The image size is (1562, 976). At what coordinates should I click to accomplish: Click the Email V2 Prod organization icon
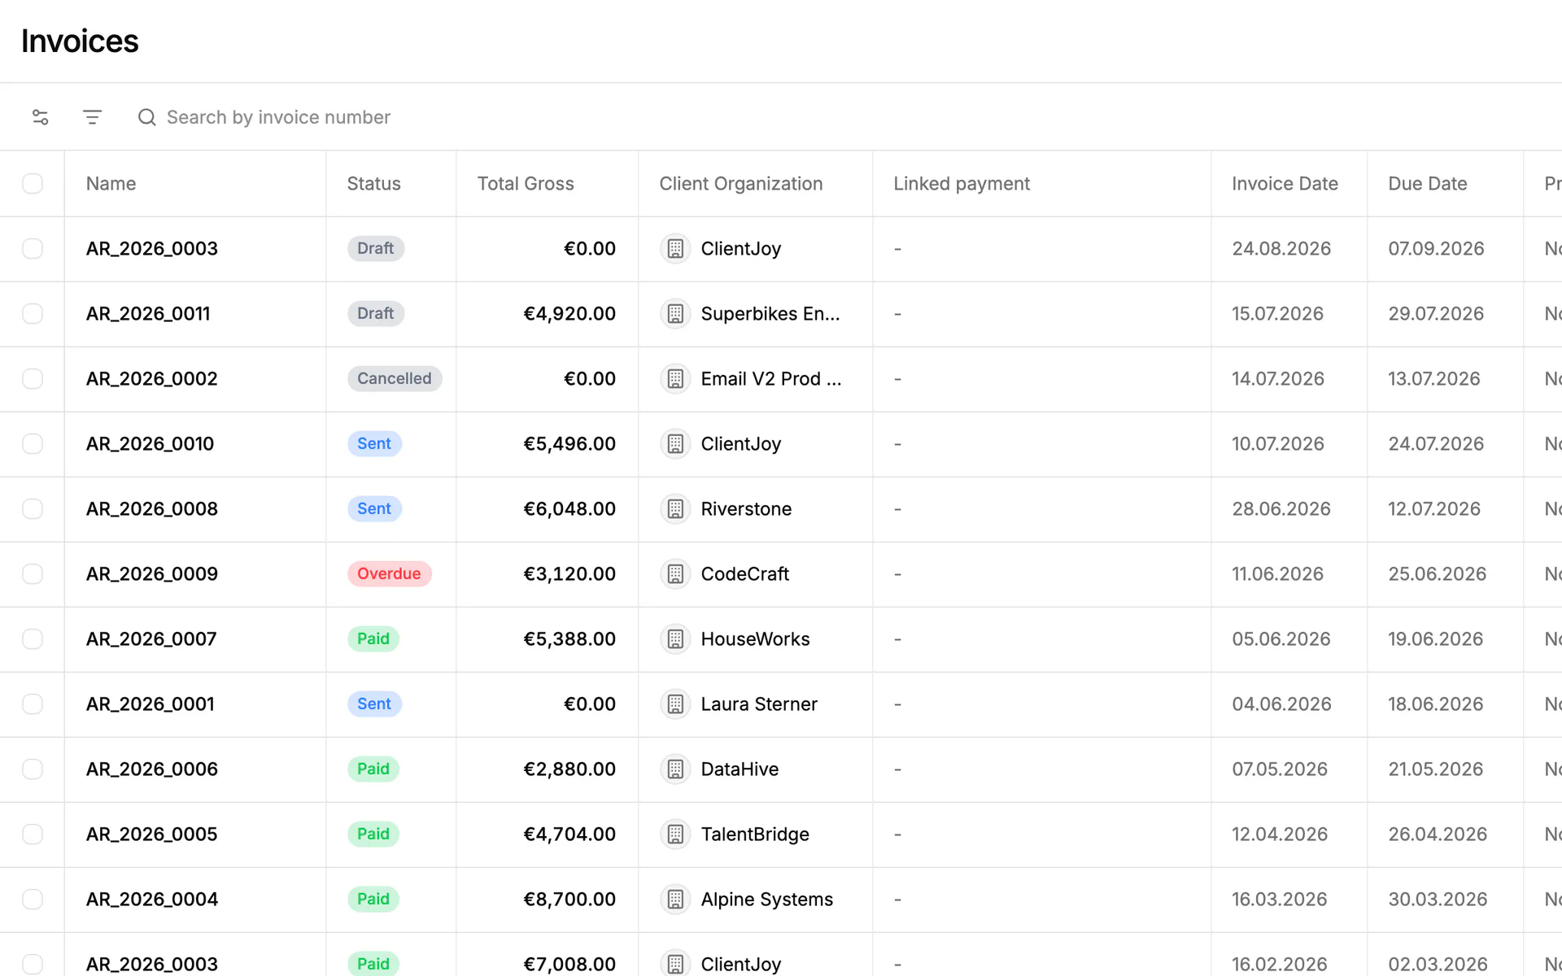point(675,379)
